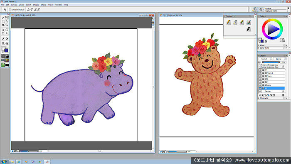Open the Look selector in toolbox

[x=3, y=65]
